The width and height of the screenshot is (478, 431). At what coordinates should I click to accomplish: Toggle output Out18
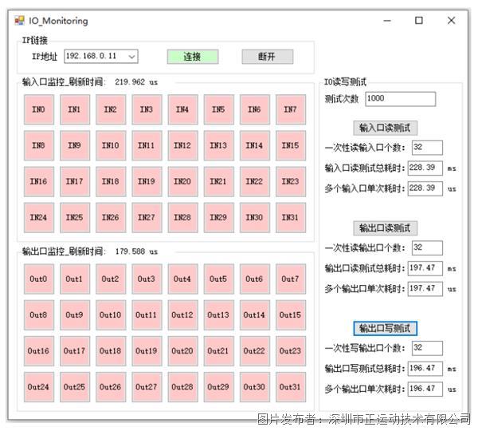tap(111, 351)
